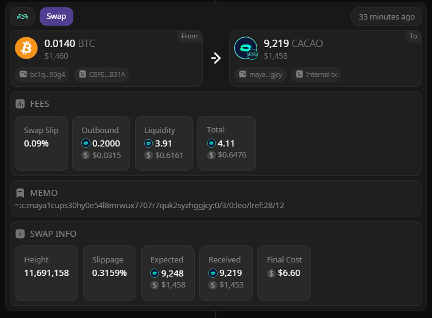Click the Expected 9,248 value
The image size is (432, 318).
pos(172,273)
